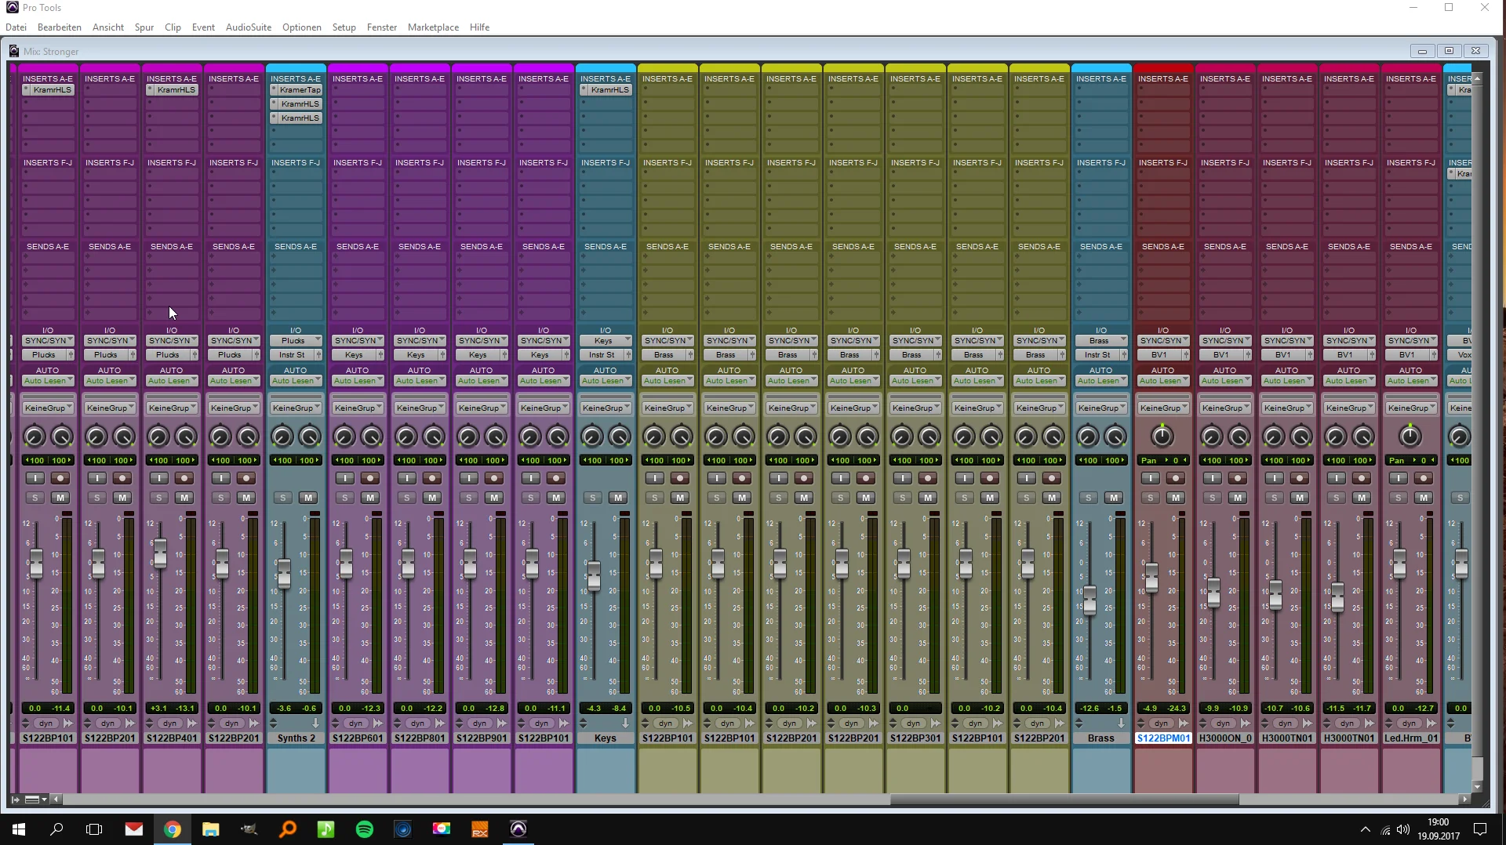Open the Windows search icon

[x=56, y=829]
